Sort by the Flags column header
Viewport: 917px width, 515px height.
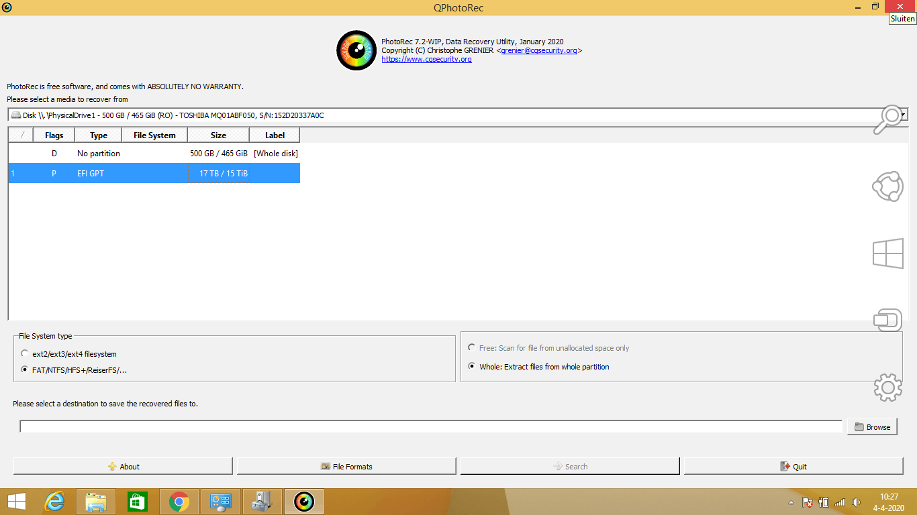pos(54,135)
